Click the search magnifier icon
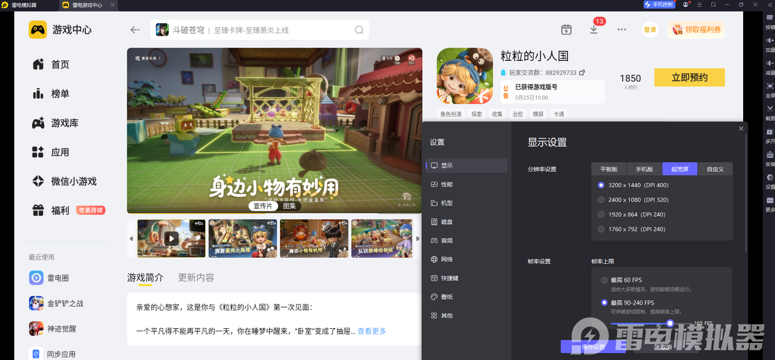This screenshot has width=775, height=360. [x=359, y=30]
